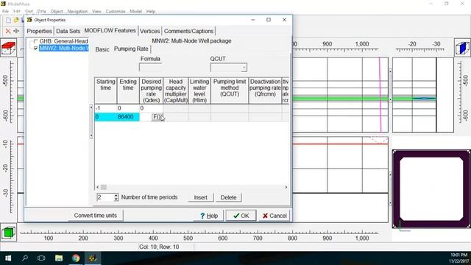Click the red top-view cube icon
The image size is (471, 265).
pyautogui.click(x=8, y=48)
